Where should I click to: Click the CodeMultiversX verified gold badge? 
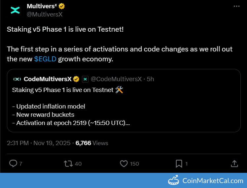(x=76, y=79)
